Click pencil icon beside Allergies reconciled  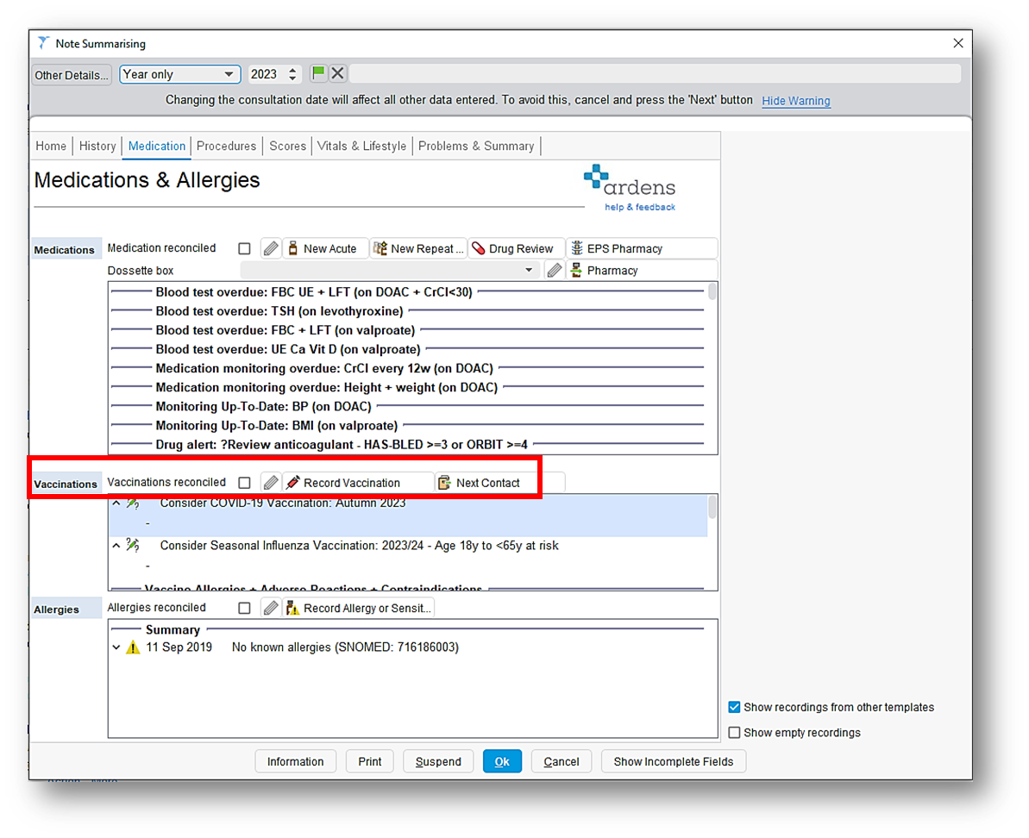pyautogui.click(x=270, y=608)
